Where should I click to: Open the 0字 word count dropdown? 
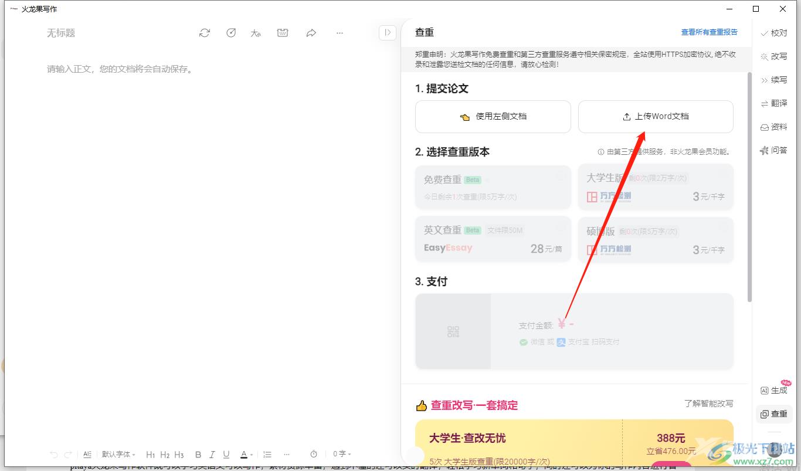(342, 454)
